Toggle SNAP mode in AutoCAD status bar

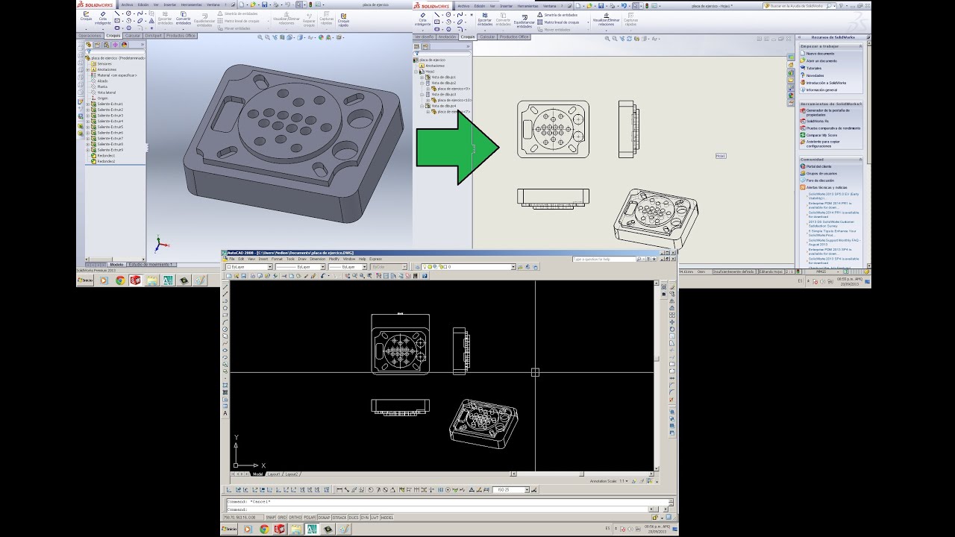coord(271,518)
